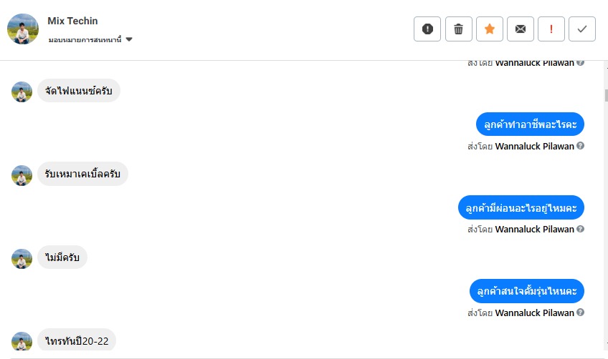Click avatar beside รับเหมาเคเบิ้ลครับ message

tap(22, 175)
